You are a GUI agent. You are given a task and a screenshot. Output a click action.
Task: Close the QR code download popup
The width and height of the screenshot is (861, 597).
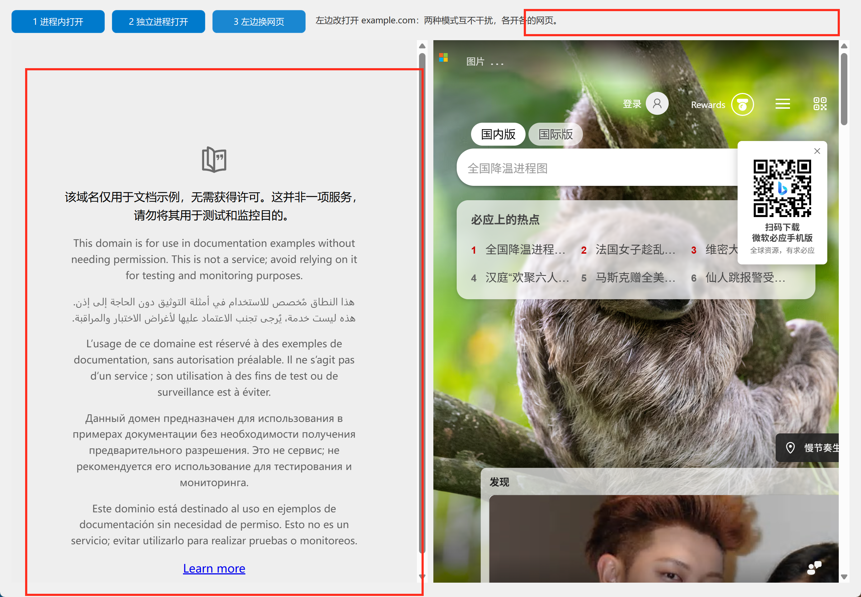[x=817, y=151]
